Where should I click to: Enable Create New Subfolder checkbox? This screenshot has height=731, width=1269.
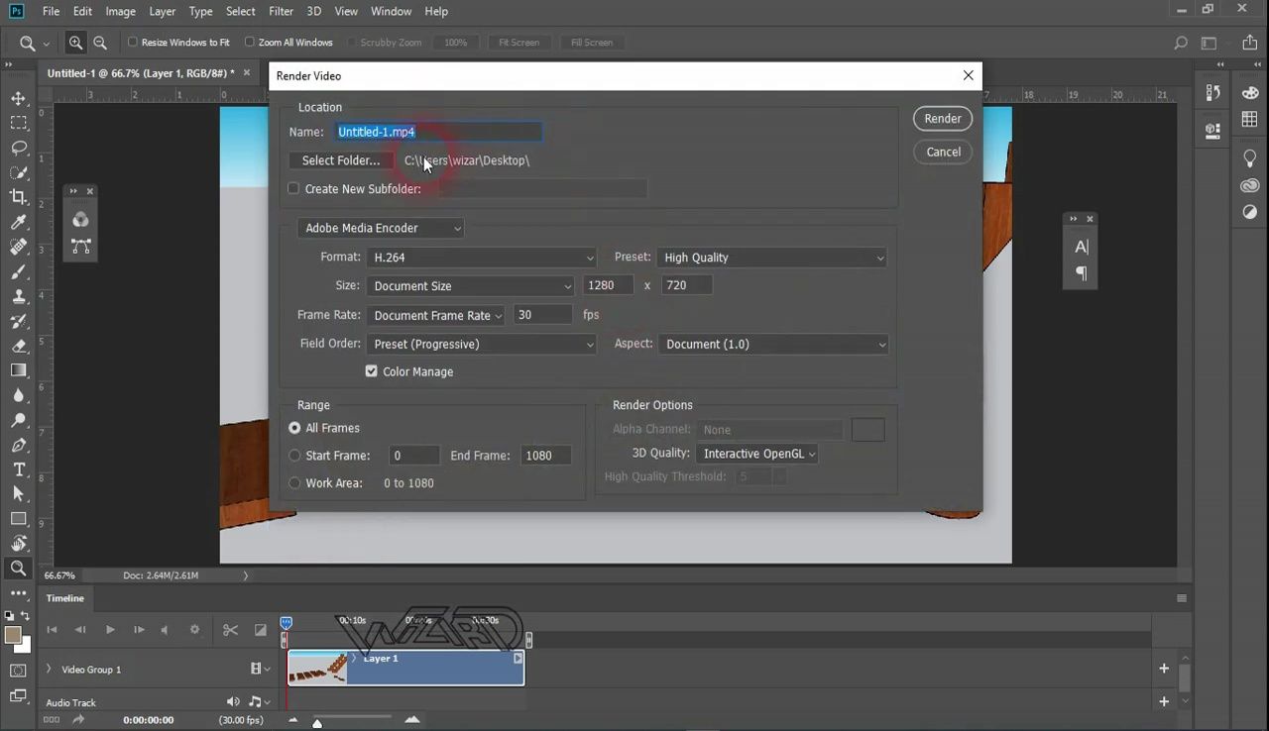pos(293,188)
